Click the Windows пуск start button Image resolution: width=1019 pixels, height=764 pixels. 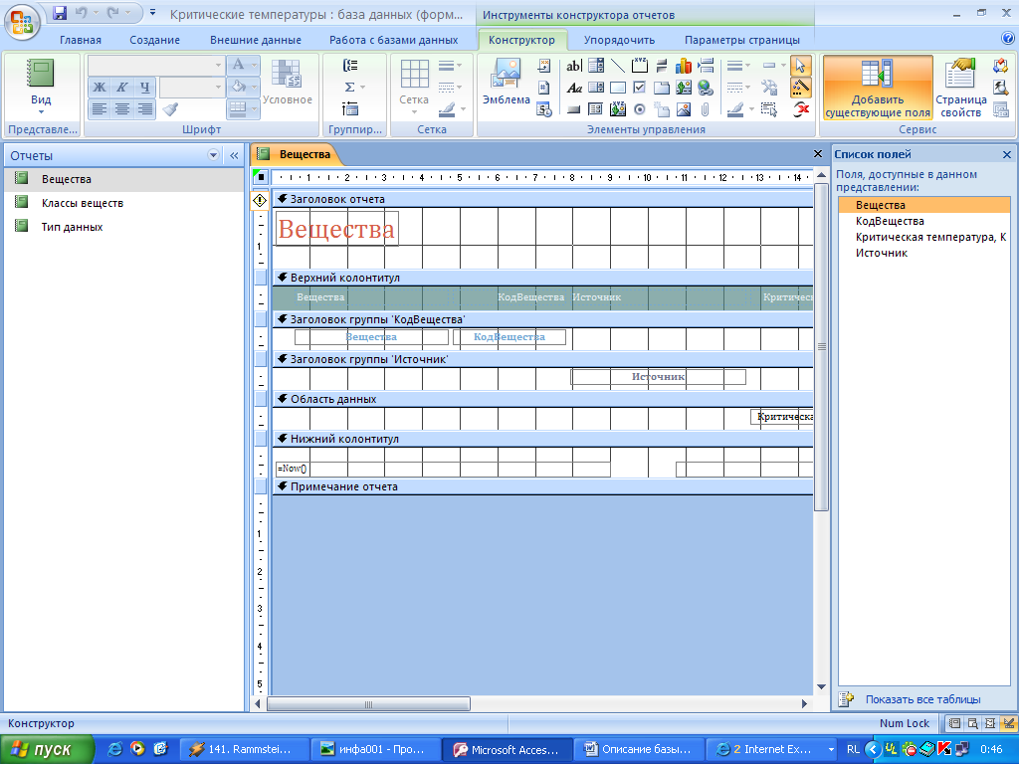coord(46,750)
